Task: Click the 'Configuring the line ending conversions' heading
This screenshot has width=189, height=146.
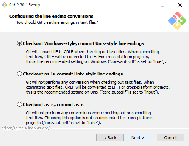Action: [51, 16]
